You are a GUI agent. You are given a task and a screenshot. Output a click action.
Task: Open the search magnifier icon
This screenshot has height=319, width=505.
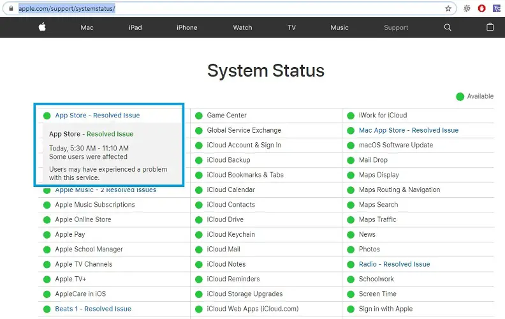[448, 27]
